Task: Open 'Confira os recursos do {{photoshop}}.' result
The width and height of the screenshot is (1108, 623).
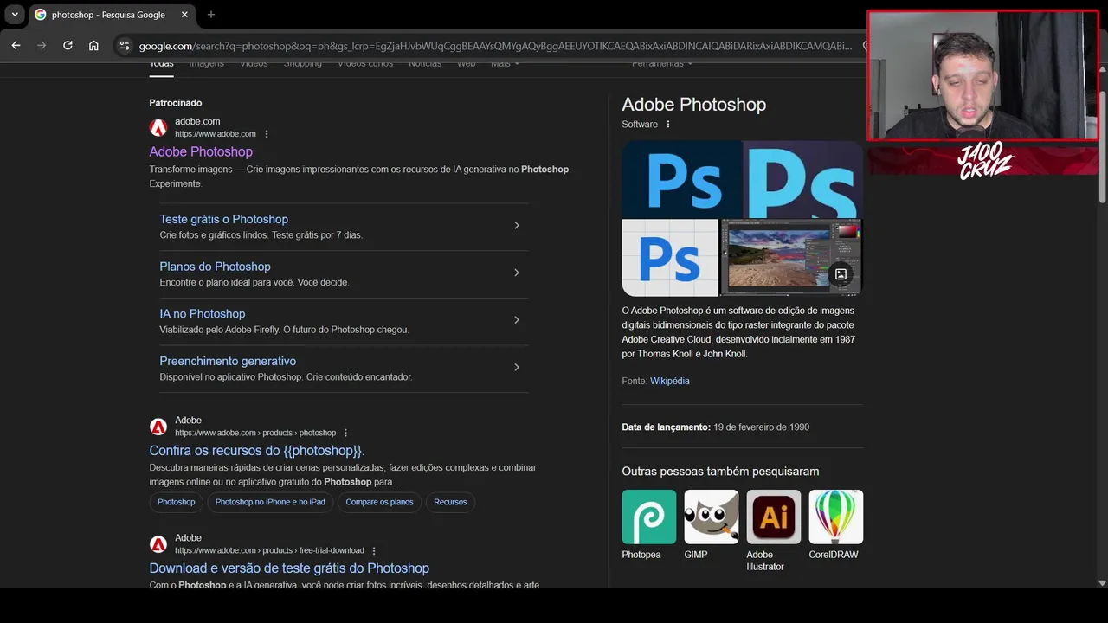Action: [257, 451]
